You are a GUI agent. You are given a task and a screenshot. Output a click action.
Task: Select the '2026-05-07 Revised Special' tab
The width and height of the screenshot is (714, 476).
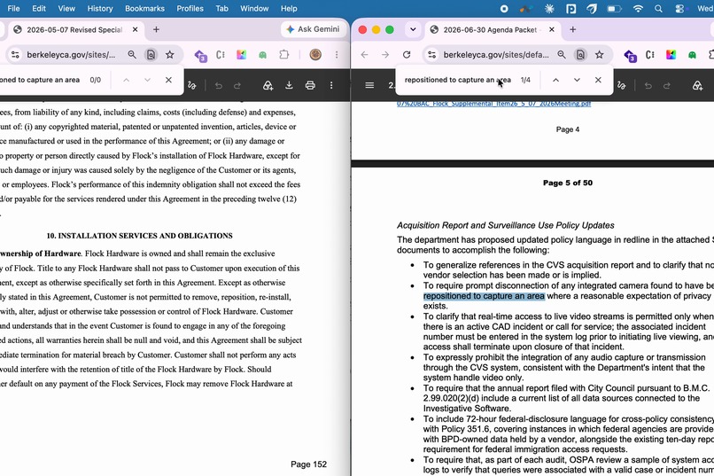click(x=74, y=29)
